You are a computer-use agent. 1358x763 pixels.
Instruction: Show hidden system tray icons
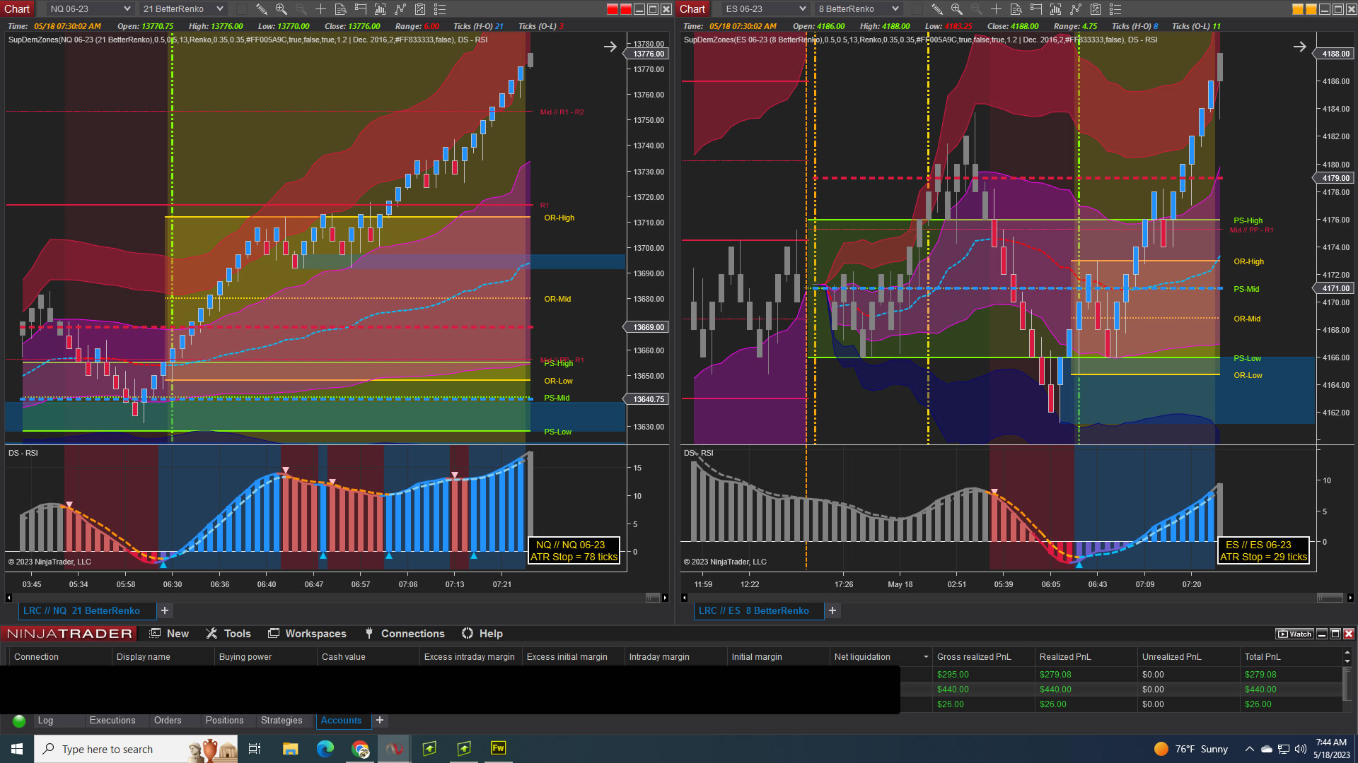tap(1250, 749)
